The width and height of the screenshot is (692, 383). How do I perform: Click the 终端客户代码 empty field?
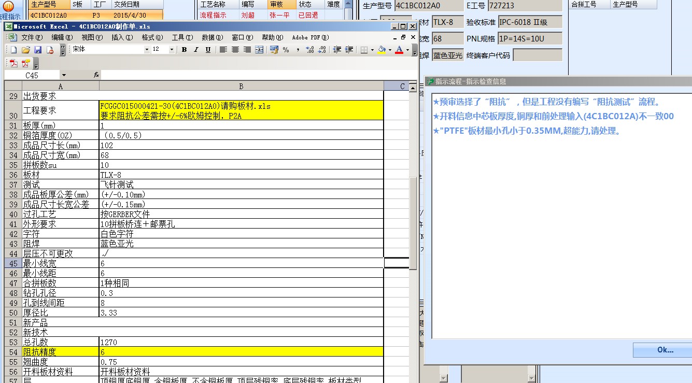pos(538,55)
